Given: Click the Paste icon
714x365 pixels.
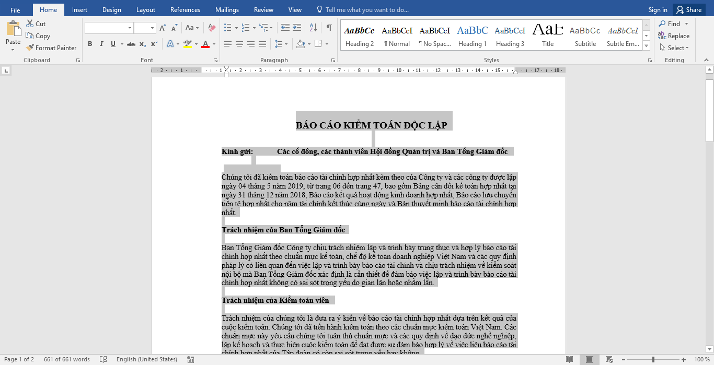Looking at the screenshot, I should pyautogui.click(x=13, y=28).
